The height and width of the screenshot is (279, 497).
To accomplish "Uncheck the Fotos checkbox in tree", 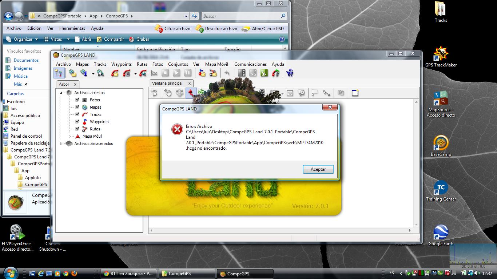I will click(x=77, y=100).
